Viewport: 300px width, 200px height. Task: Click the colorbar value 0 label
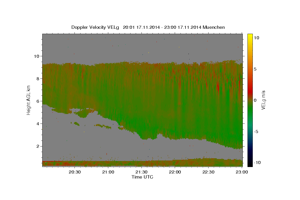point(255,100)
